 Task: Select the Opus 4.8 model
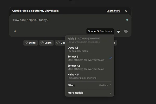(x=89, y=49)
